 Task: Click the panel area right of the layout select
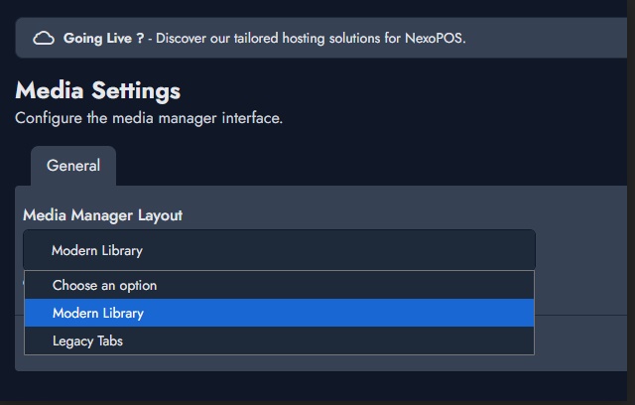coord(581,250)
